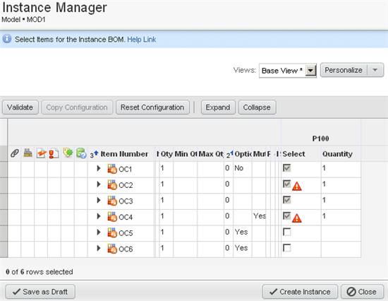This screenshot has height=301, width=388.
Task: Click the Quantity cell for OC3
Action: (341, 201)
